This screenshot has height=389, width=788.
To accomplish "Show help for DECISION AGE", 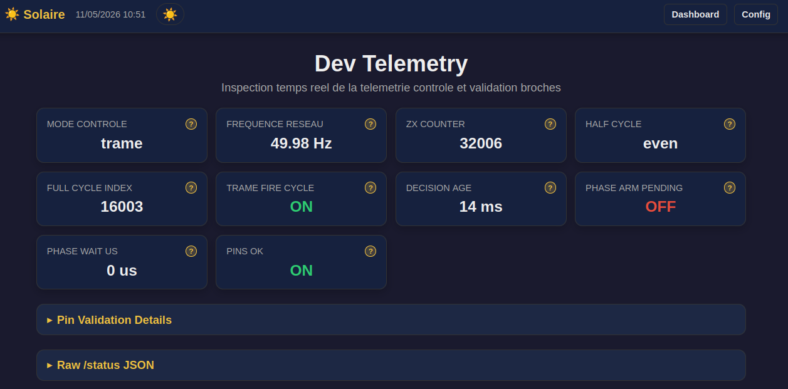I will [550, 187].
